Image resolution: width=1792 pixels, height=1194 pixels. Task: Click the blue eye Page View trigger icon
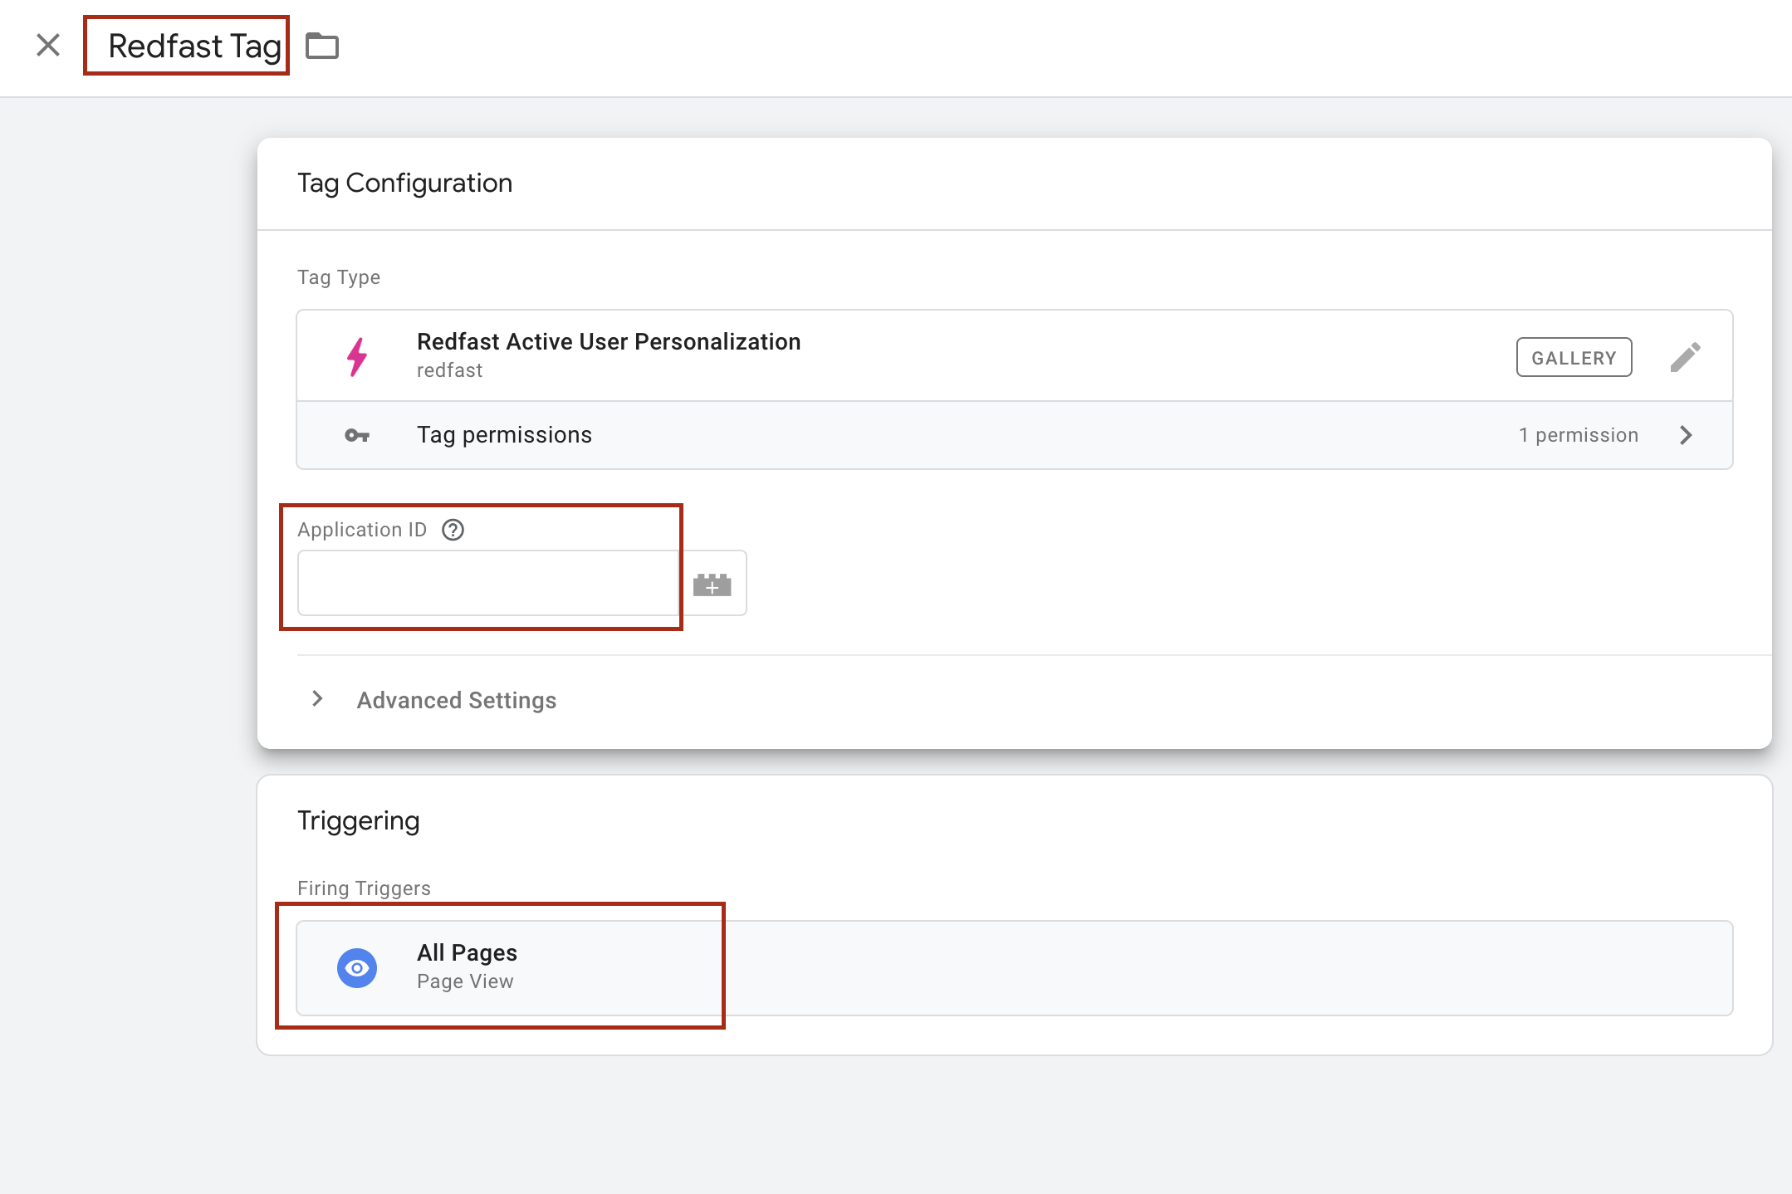click(x=357, y=968)
